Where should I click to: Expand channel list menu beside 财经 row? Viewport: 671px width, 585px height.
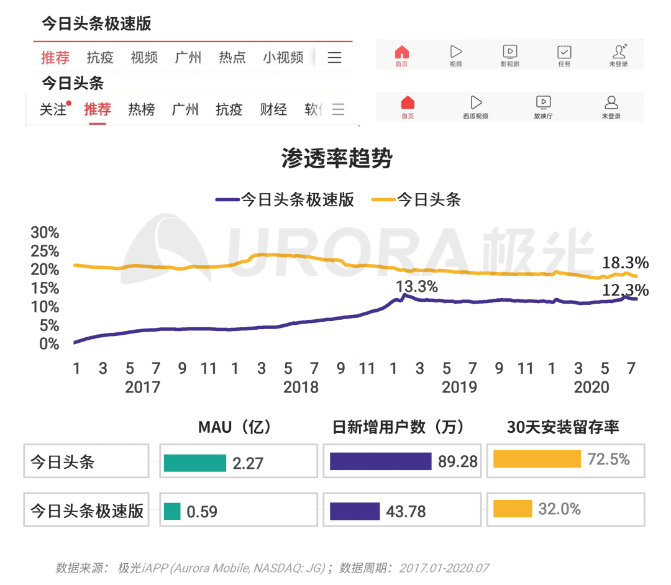[338, 110]
